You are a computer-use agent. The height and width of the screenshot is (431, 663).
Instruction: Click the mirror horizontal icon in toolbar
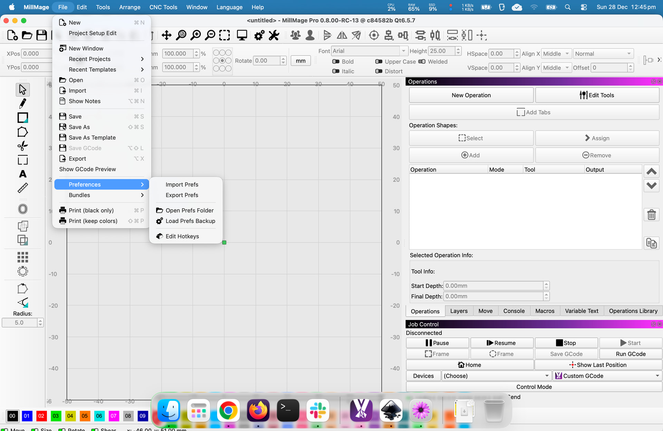pyautogui.click(x=342, y=35)
